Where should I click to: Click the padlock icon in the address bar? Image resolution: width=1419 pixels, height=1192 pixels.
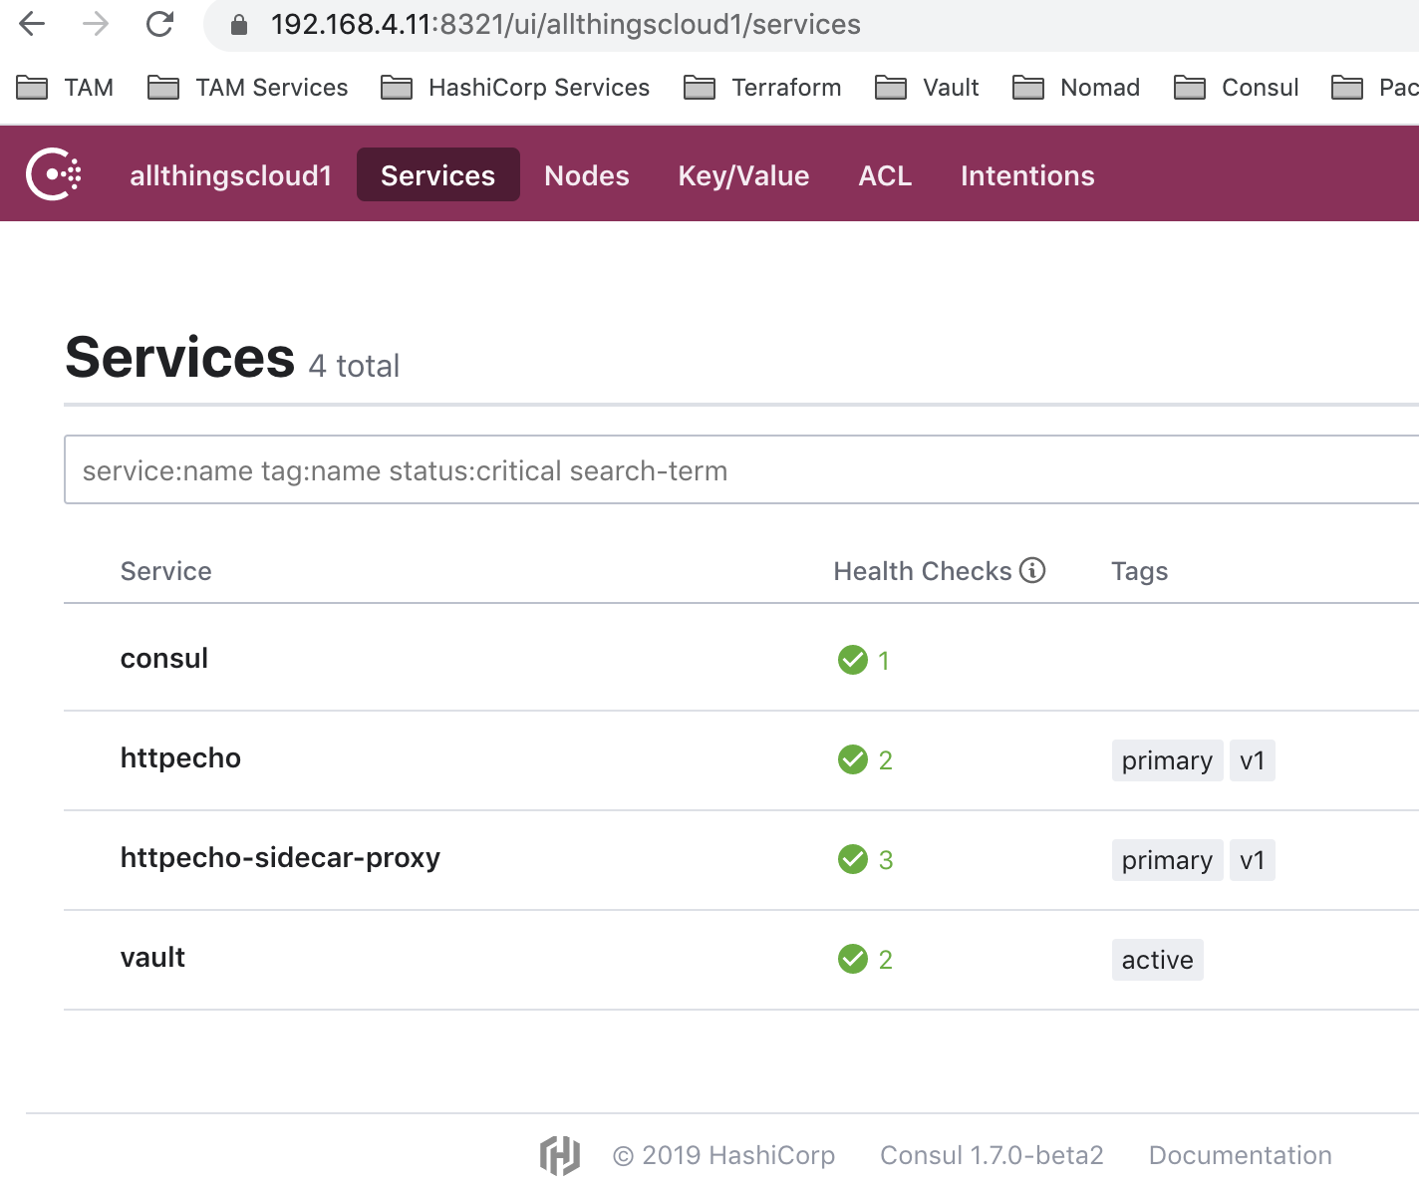point(239,25)
